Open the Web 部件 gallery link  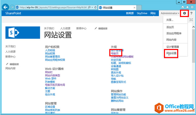[51, 78]
